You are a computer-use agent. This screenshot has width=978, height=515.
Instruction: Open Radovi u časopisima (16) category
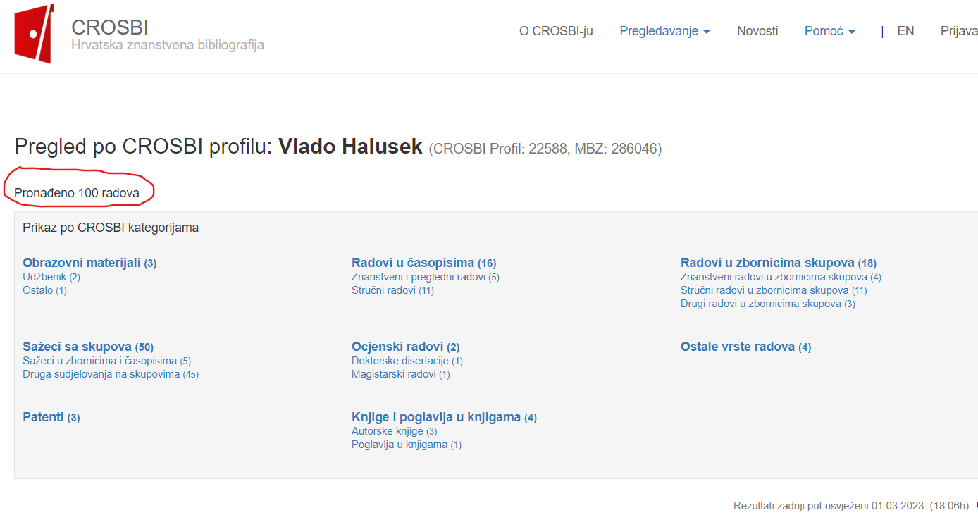tap(423, 263)
